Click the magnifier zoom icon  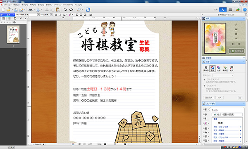79,9
